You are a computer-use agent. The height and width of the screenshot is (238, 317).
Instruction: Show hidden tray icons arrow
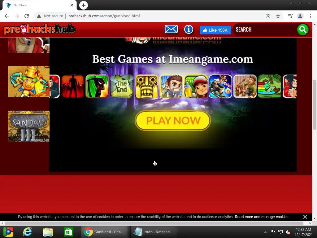[x=265, y=232]
